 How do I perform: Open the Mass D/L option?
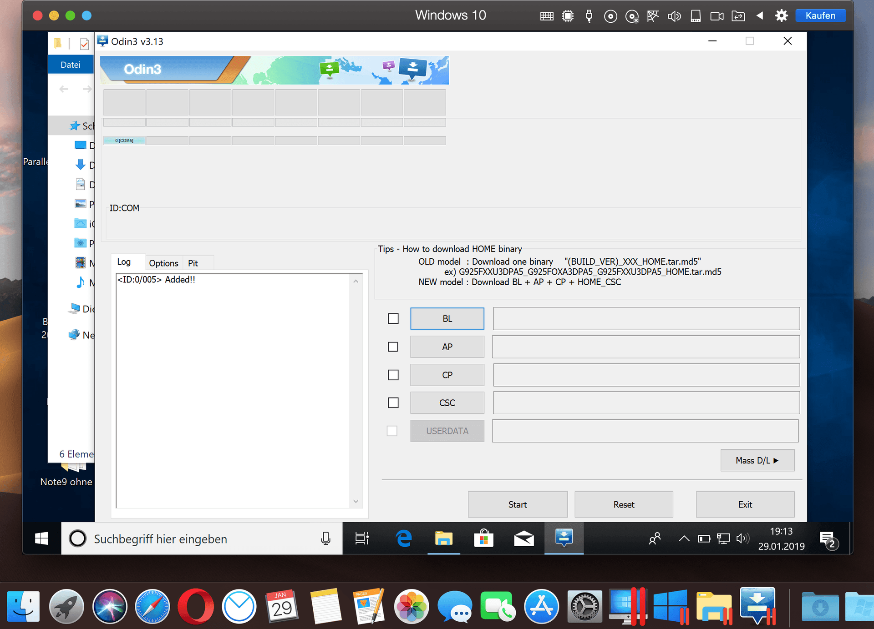point(757,460)
